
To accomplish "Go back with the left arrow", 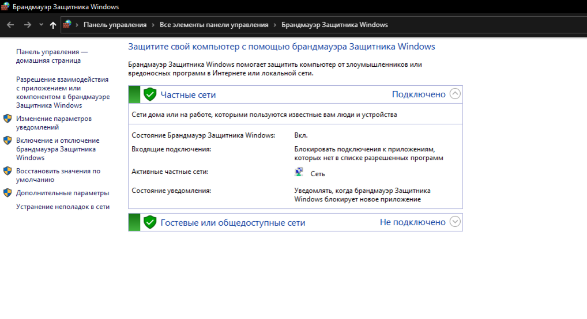I will pyautogui.click(x=10, y=25).
